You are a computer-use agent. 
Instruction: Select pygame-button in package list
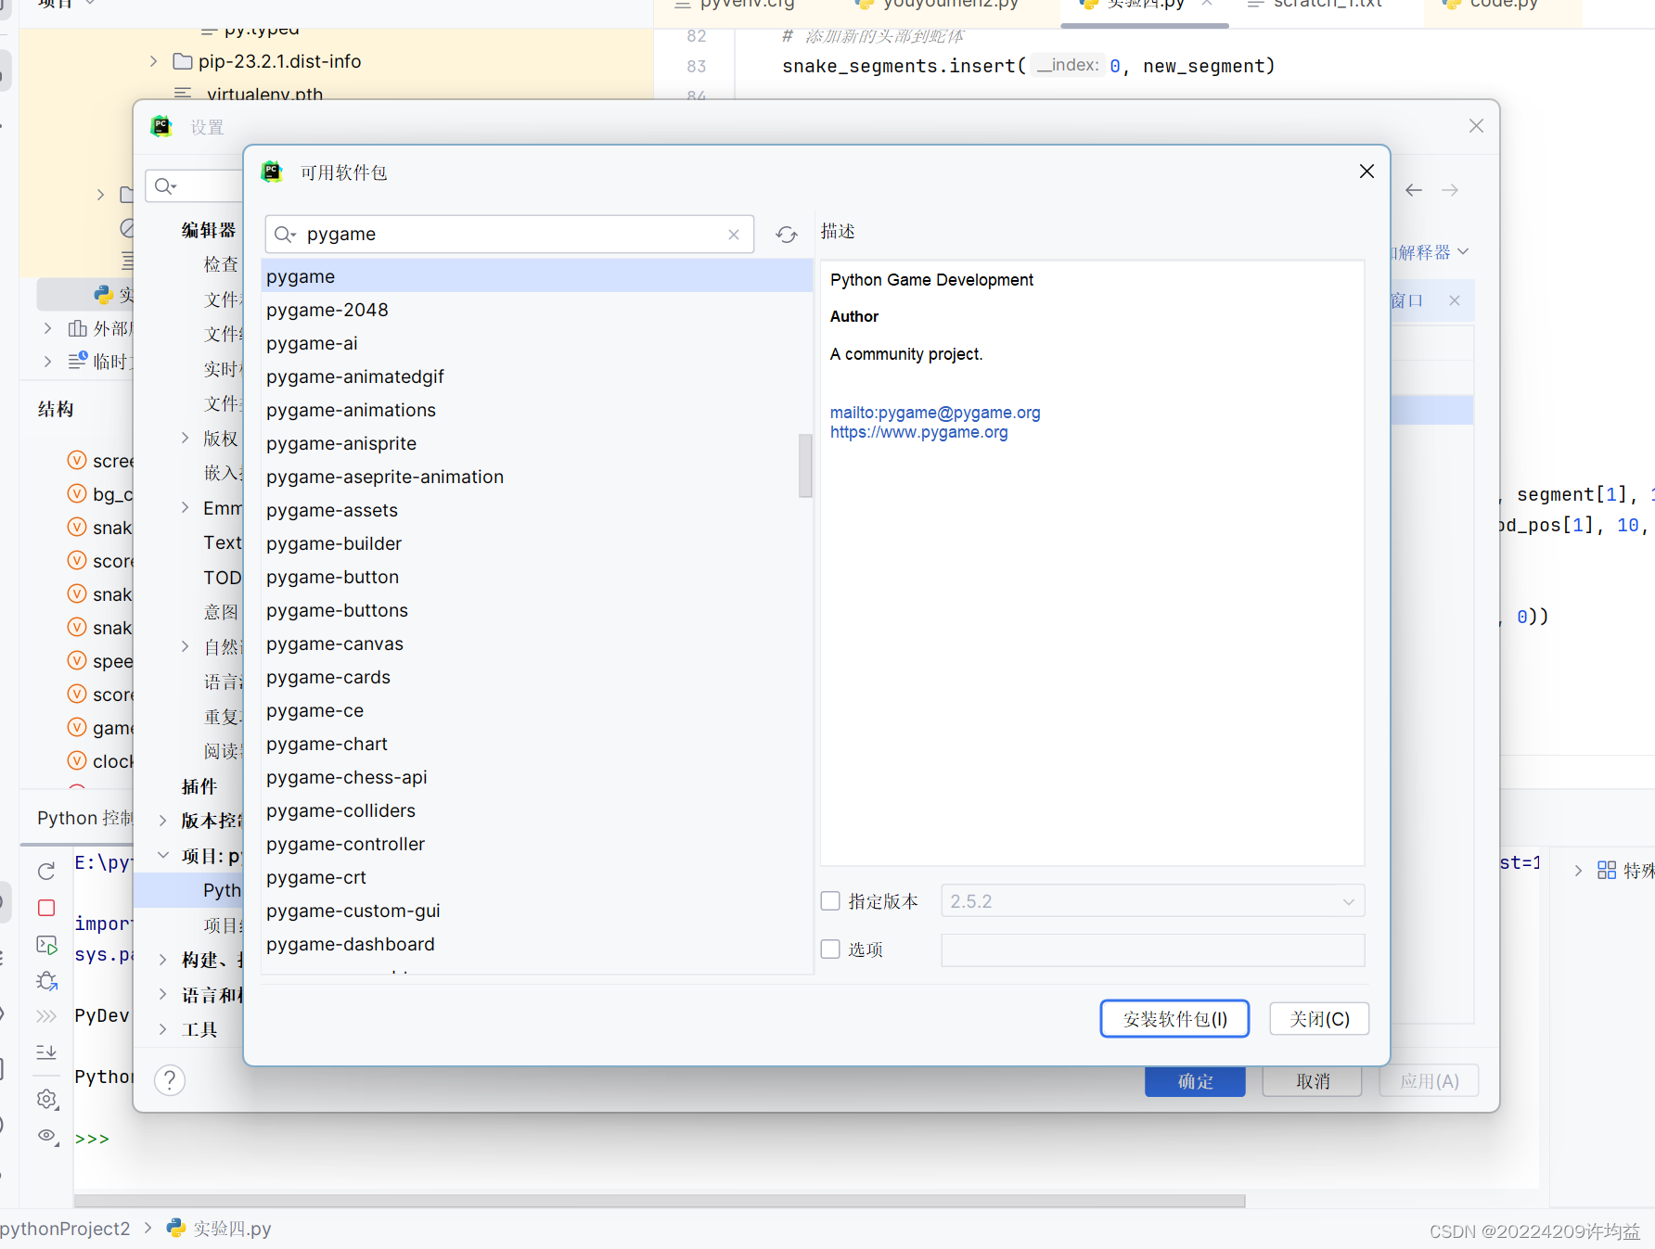point(537,577)
